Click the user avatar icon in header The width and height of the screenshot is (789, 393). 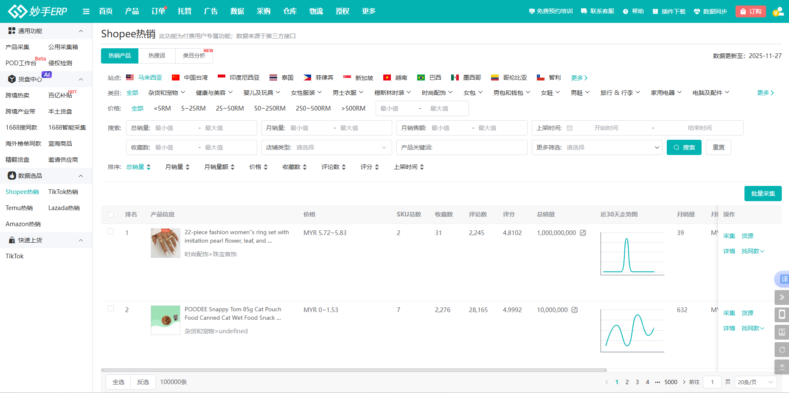click(x=778, y=11)
